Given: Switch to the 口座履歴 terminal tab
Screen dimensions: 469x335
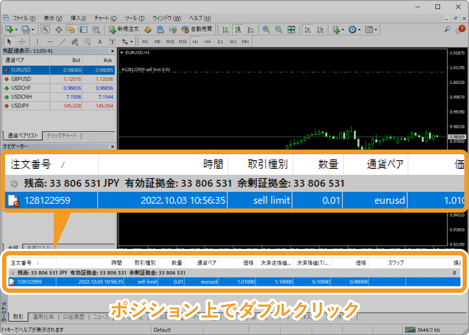Looking at the screenshot, I should [74, 317].
